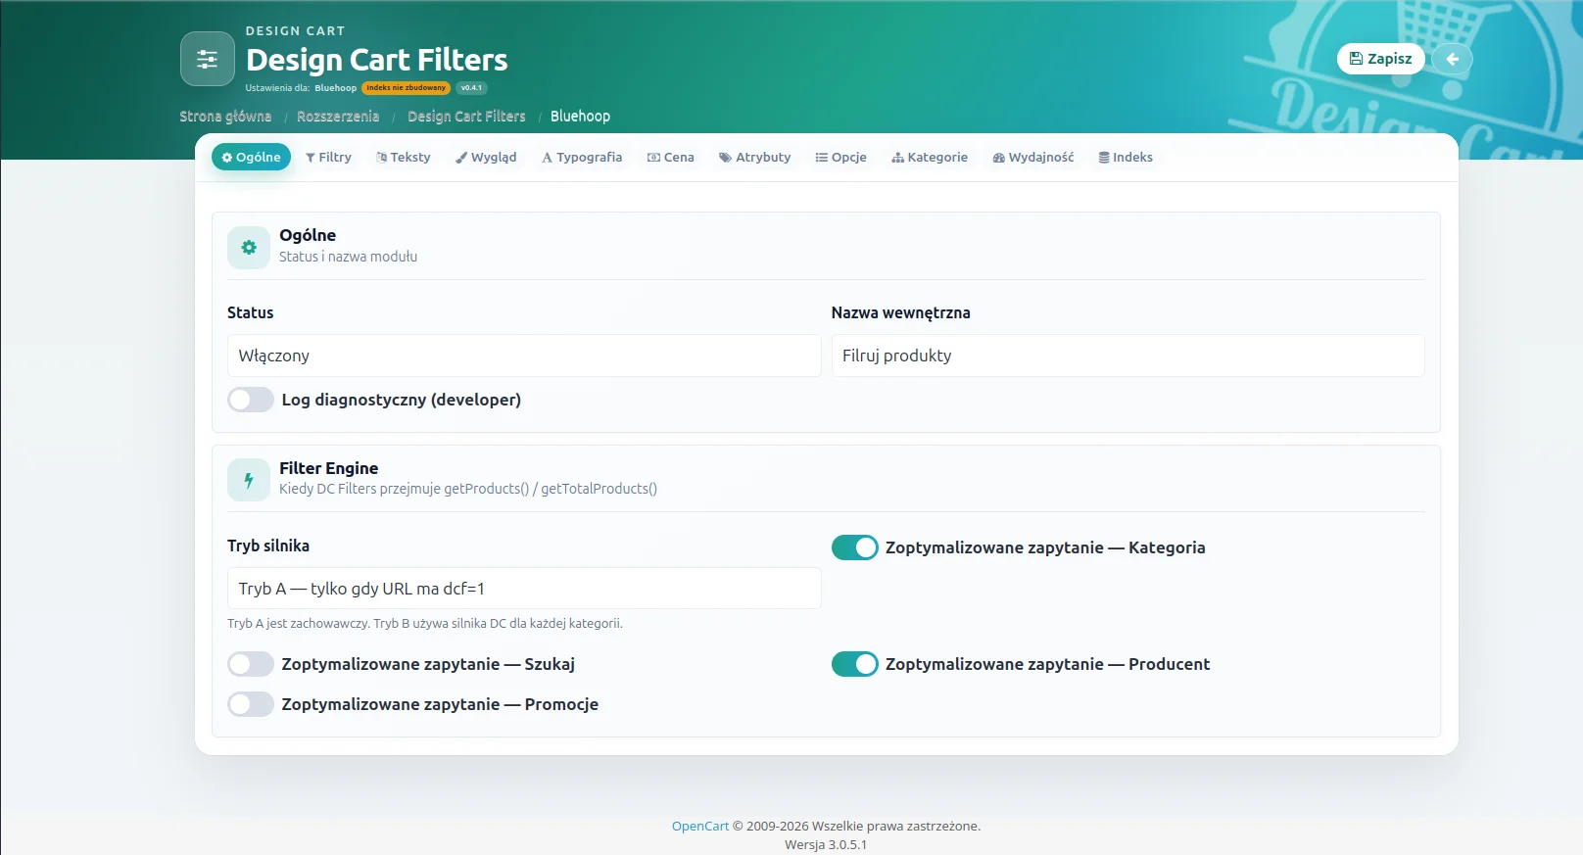The width and height of the screenshot is (1583, 855).
Task: Click the sliders icon beside Design Cart Filters title
Action: 208,59
